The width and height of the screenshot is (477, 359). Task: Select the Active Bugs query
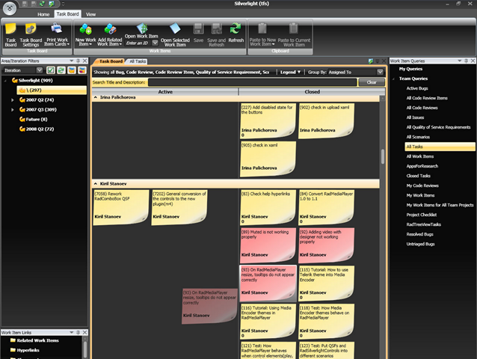pyautogui.click(x=417, y=88)
